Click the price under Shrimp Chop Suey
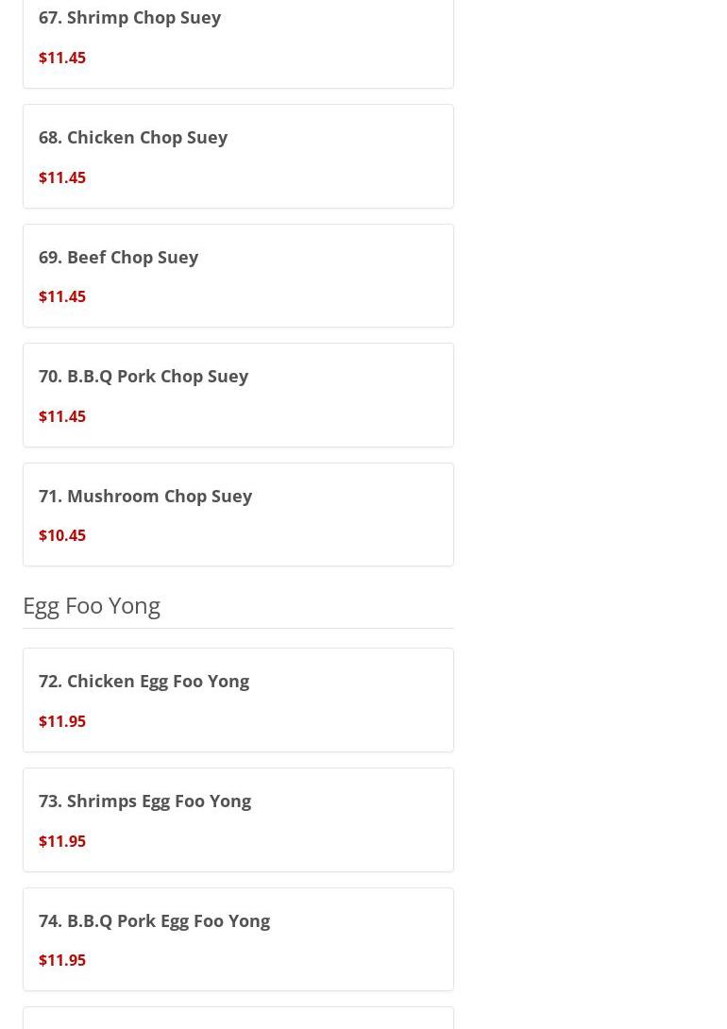 tap(62, 58)
